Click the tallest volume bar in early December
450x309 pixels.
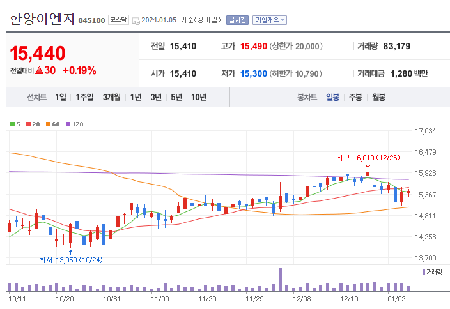280,280
